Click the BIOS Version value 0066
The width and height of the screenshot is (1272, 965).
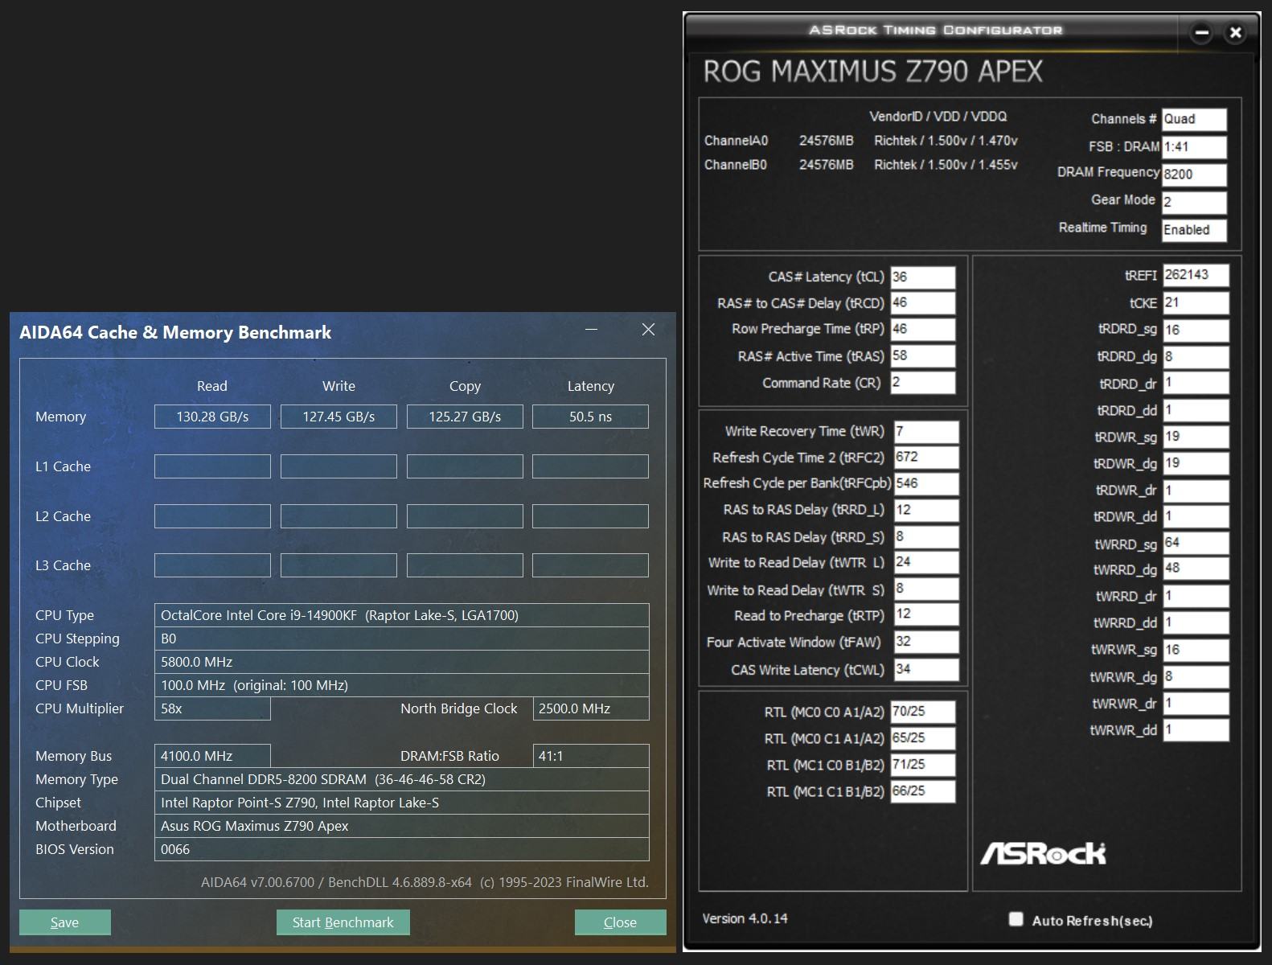pos(402,849)
